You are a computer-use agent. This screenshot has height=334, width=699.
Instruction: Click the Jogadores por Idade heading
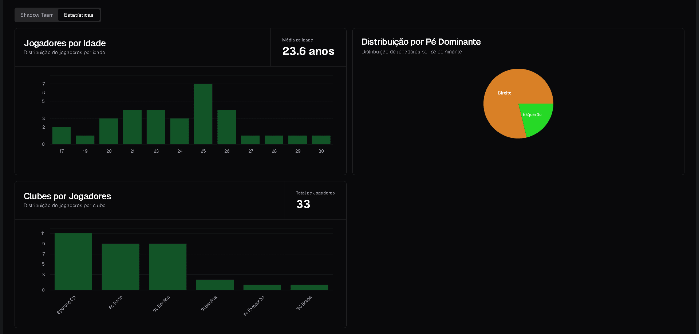click(65, 43)
